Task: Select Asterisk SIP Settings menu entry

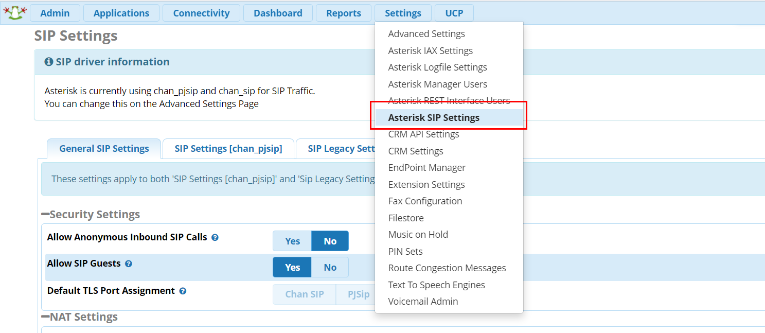Action: 449,118
